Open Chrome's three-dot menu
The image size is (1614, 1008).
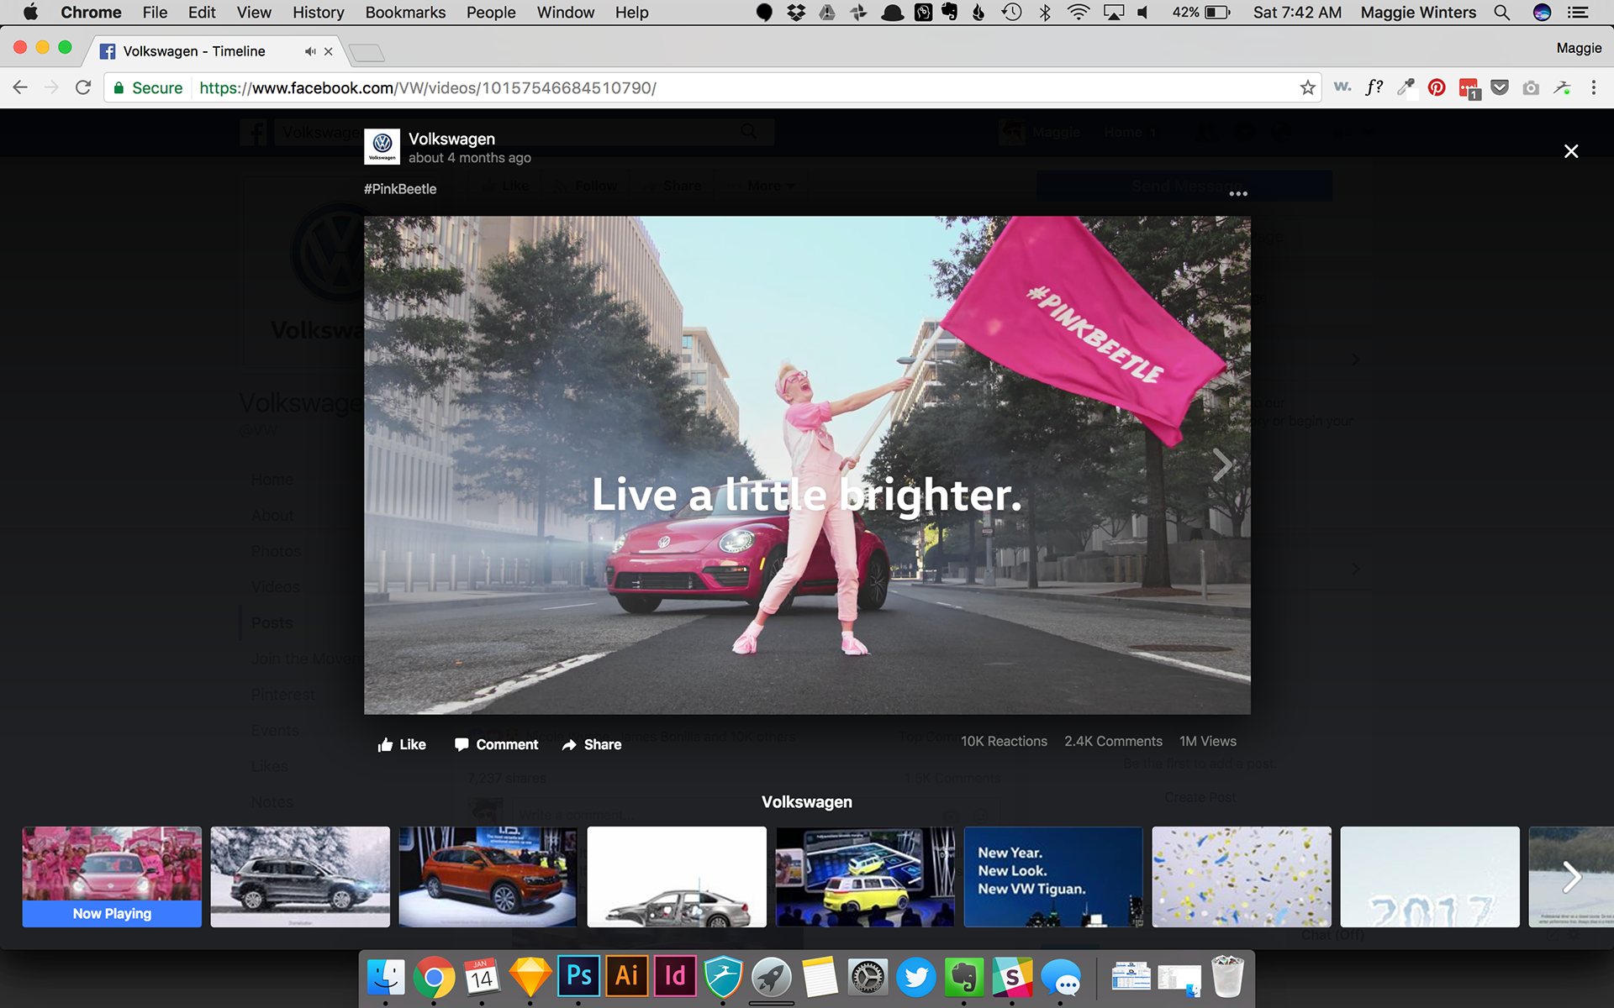click(x=1593, y=87)
